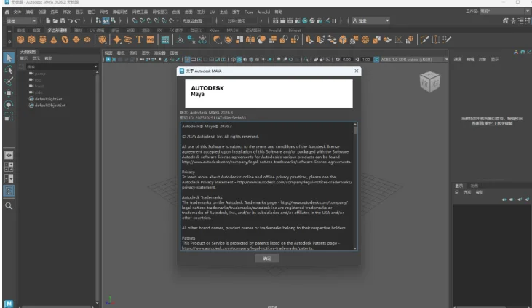Image resolution: width=532 pixels, height=308 pixels.
Task: Click the Undo arrow icon
Action: [x=70, y=20]
